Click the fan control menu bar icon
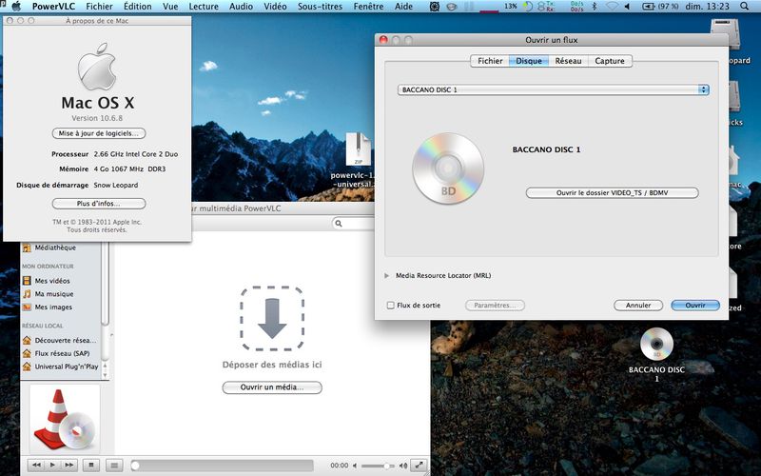This screenshot has width=761, height=476. click(x=435, y=7)
